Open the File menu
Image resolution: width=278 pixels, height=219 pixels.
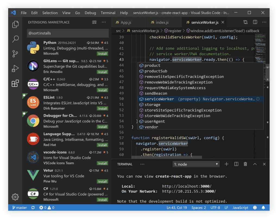tap(24, 13)
